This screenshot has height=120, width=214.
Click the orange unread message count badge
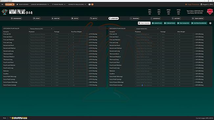click(x=92, y=5)
